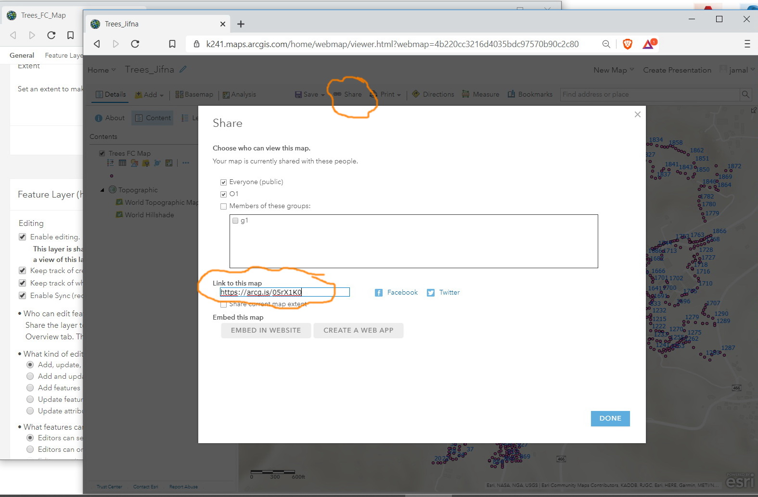The width and height of the screenshot is (758, 497).
Task: Open the jamal account dropdown
Action: (742, 70)
